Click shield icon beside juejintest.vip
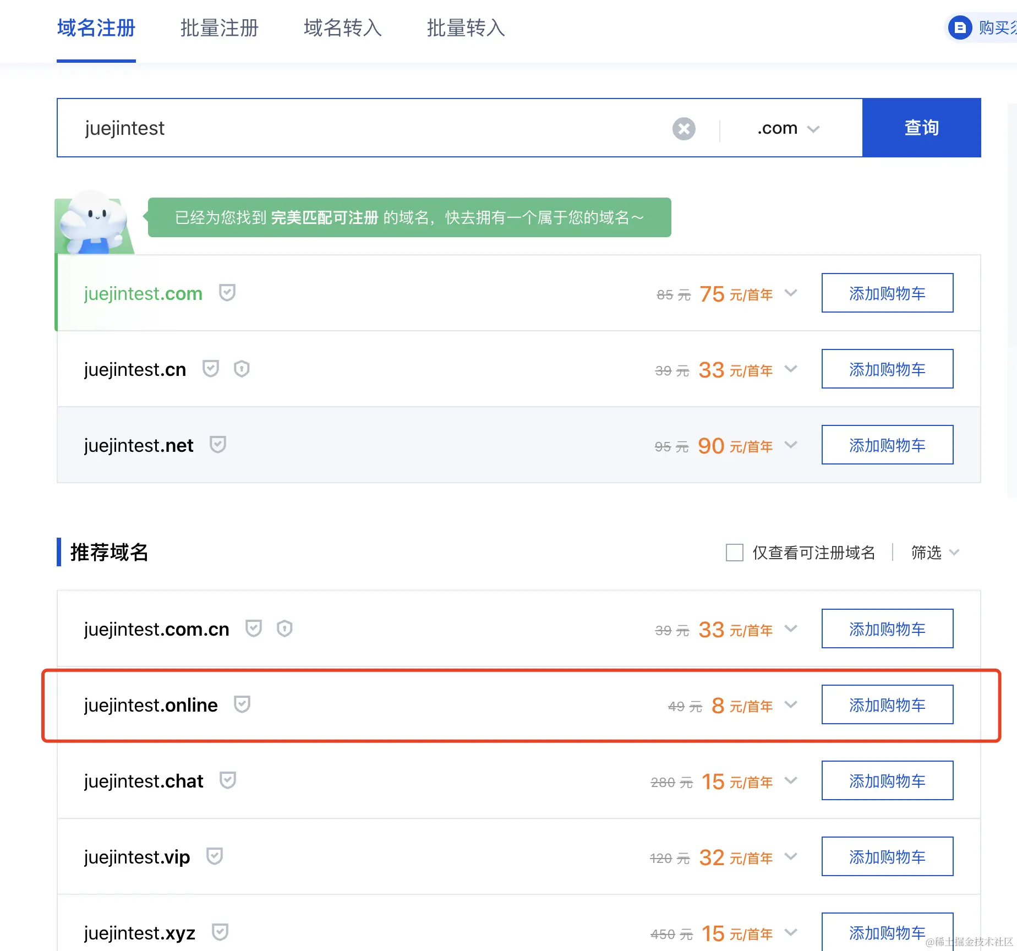The height and width of the screenshot is (951, 1017). pyautogui.click(x=215, y=856)
